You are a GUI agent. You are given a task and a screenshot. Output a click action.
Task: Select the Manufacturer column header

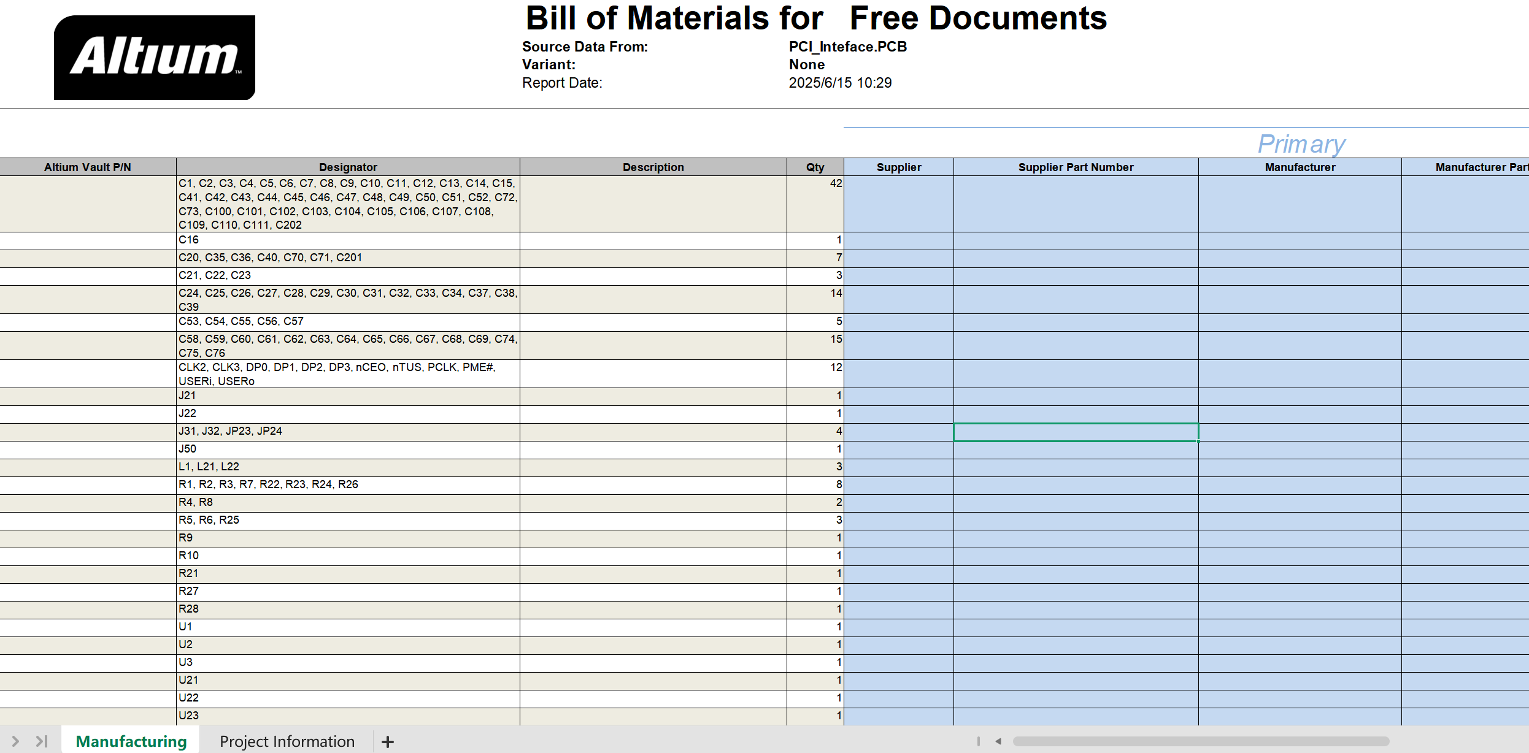click(x=1300, y=167)
